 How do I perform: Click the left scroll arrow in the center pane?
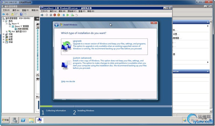37,75
